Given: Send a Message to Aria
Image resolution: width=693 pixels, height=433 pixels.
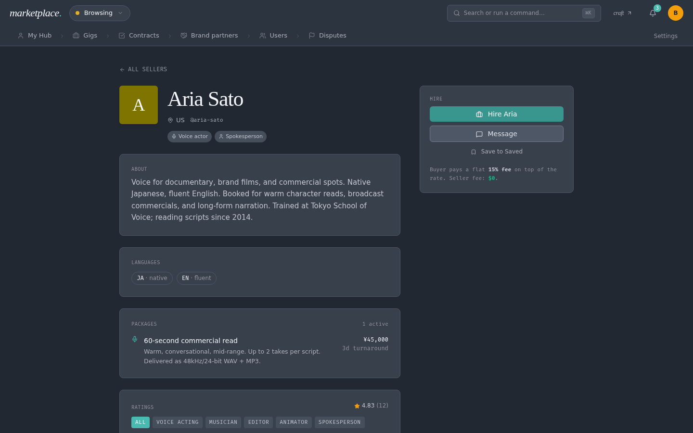Looking at the screenshot, I should [x=497, y=134].
